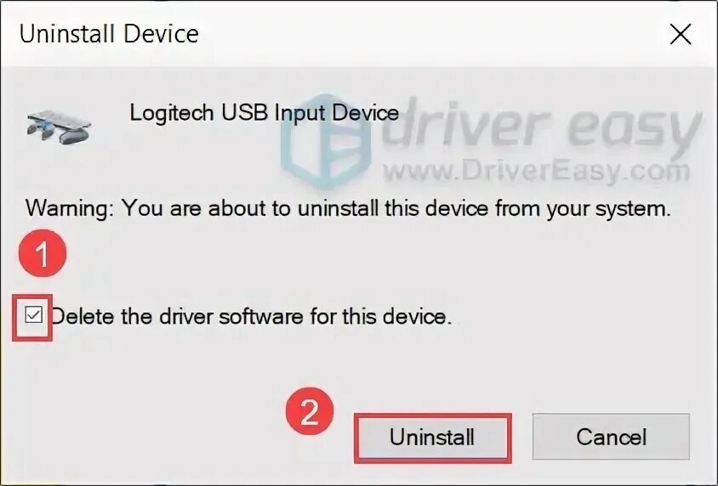Click the red step 1 badge

(x=43, y=253)
